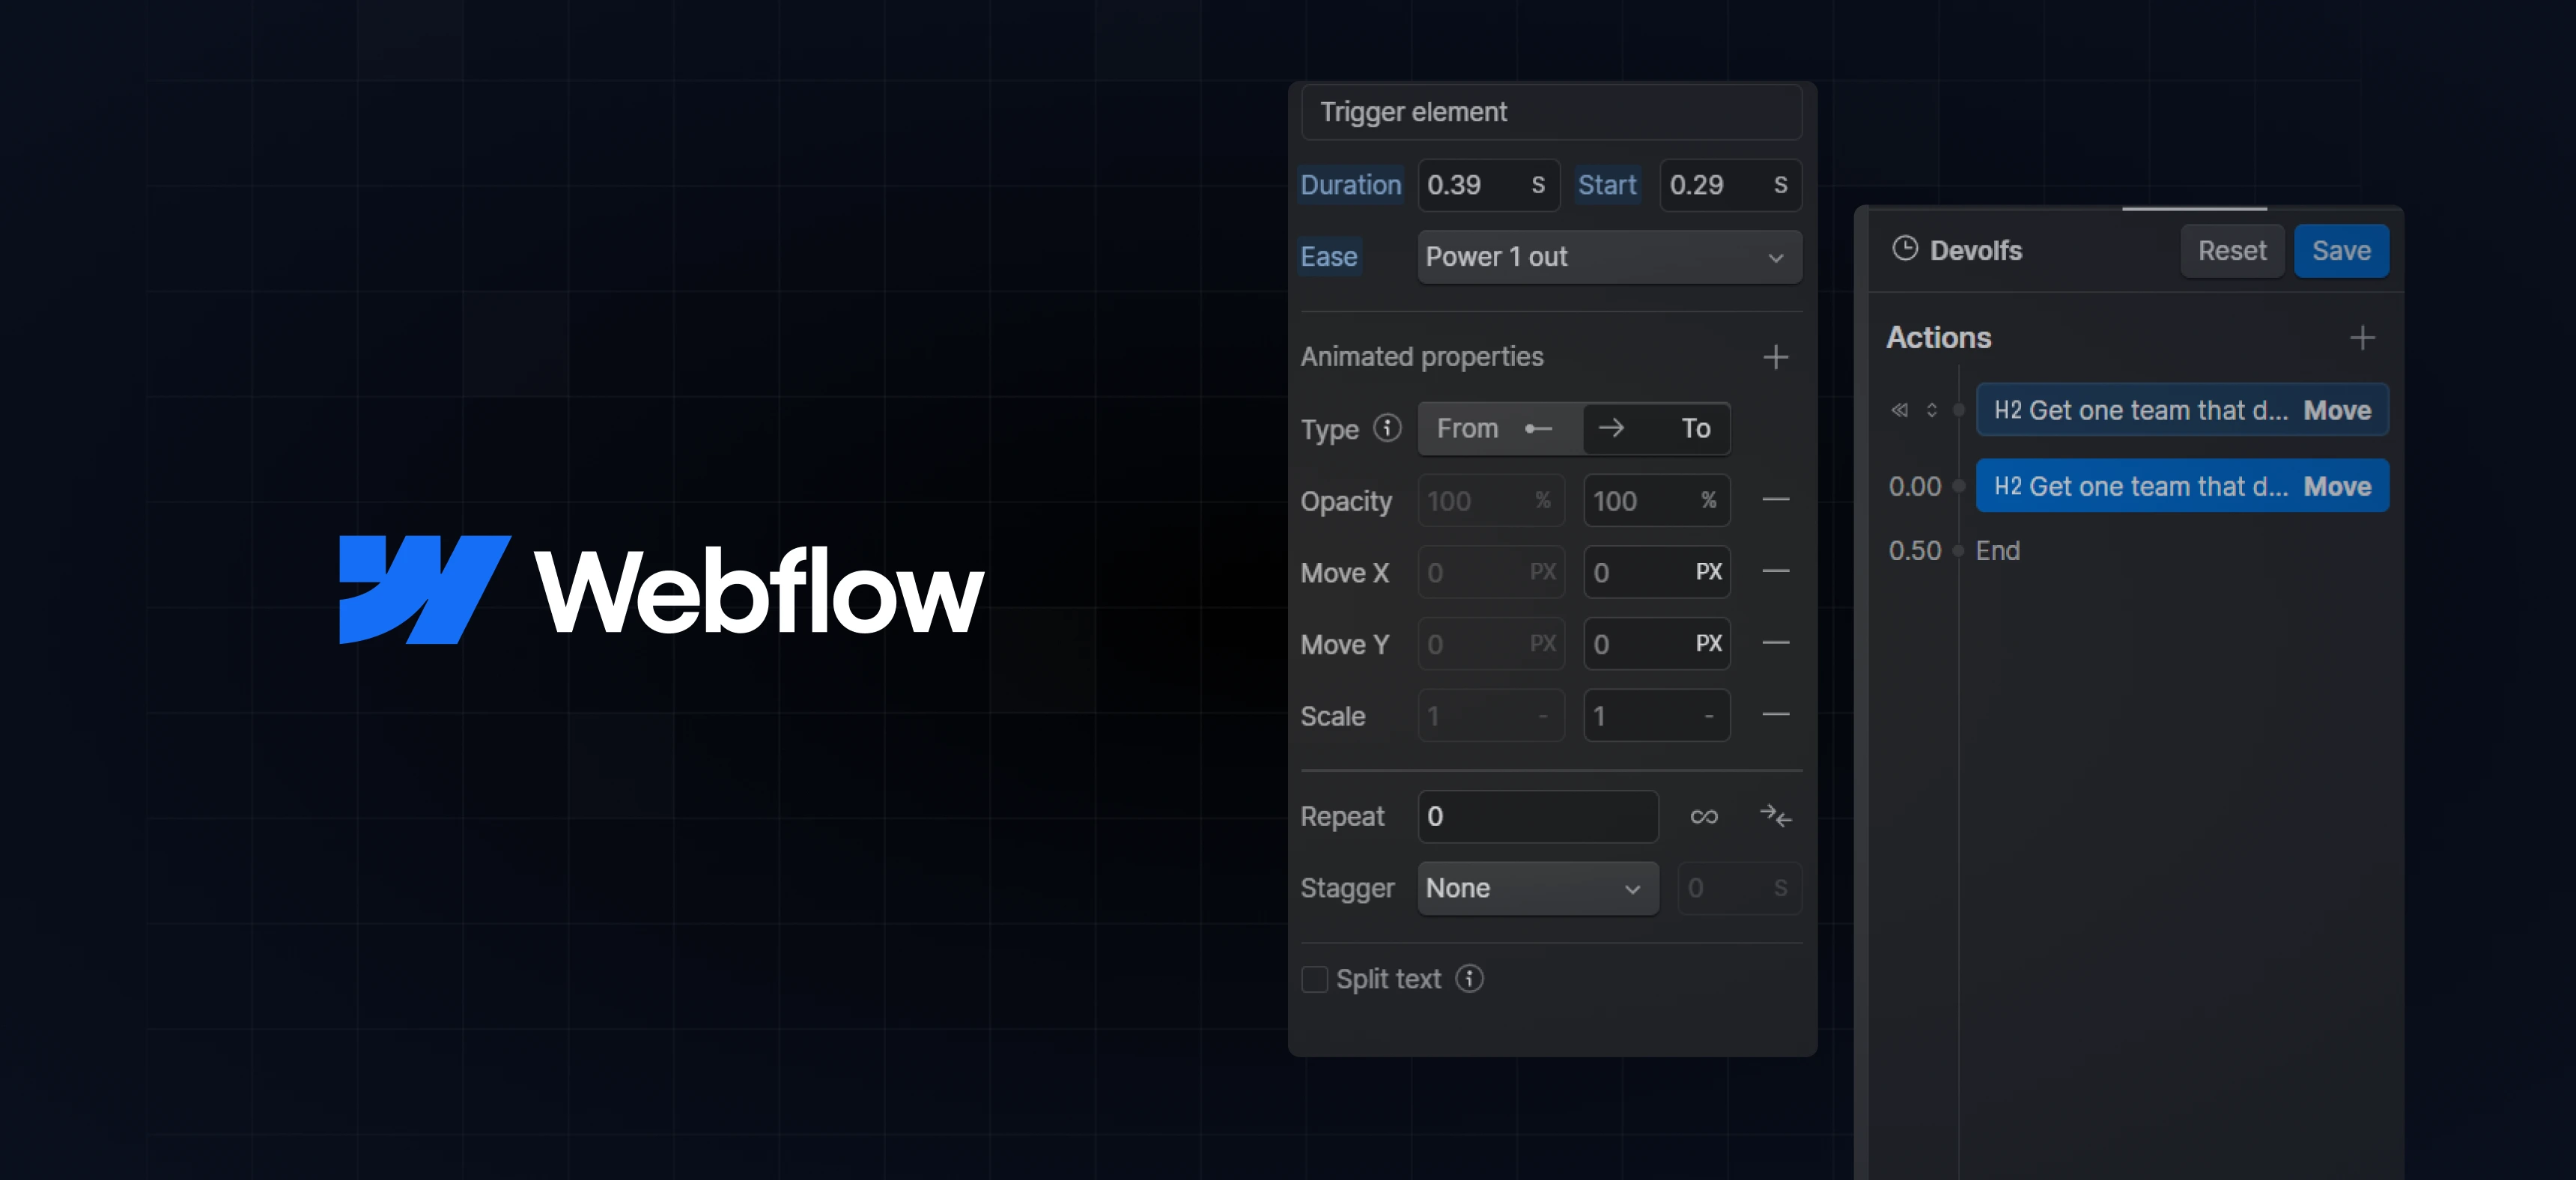The width and height of the screenshot is (2576, 1180).
Task: Click the Split text info icon
Action: pos(1469,979)
